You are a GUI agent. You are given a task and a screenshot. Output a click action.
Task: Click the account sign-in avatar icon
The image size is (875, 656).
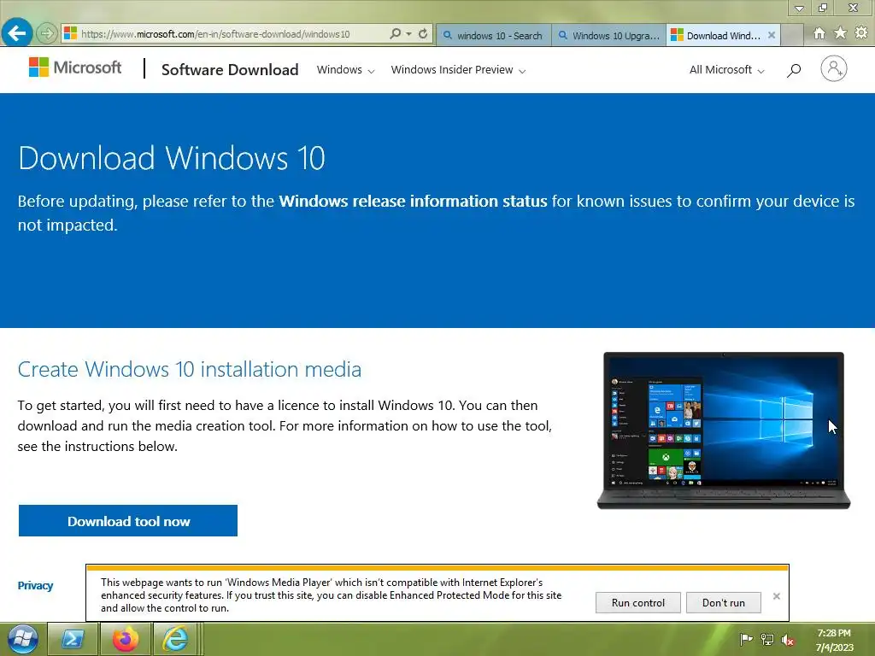pyautogui.click(x=834, y=68)
